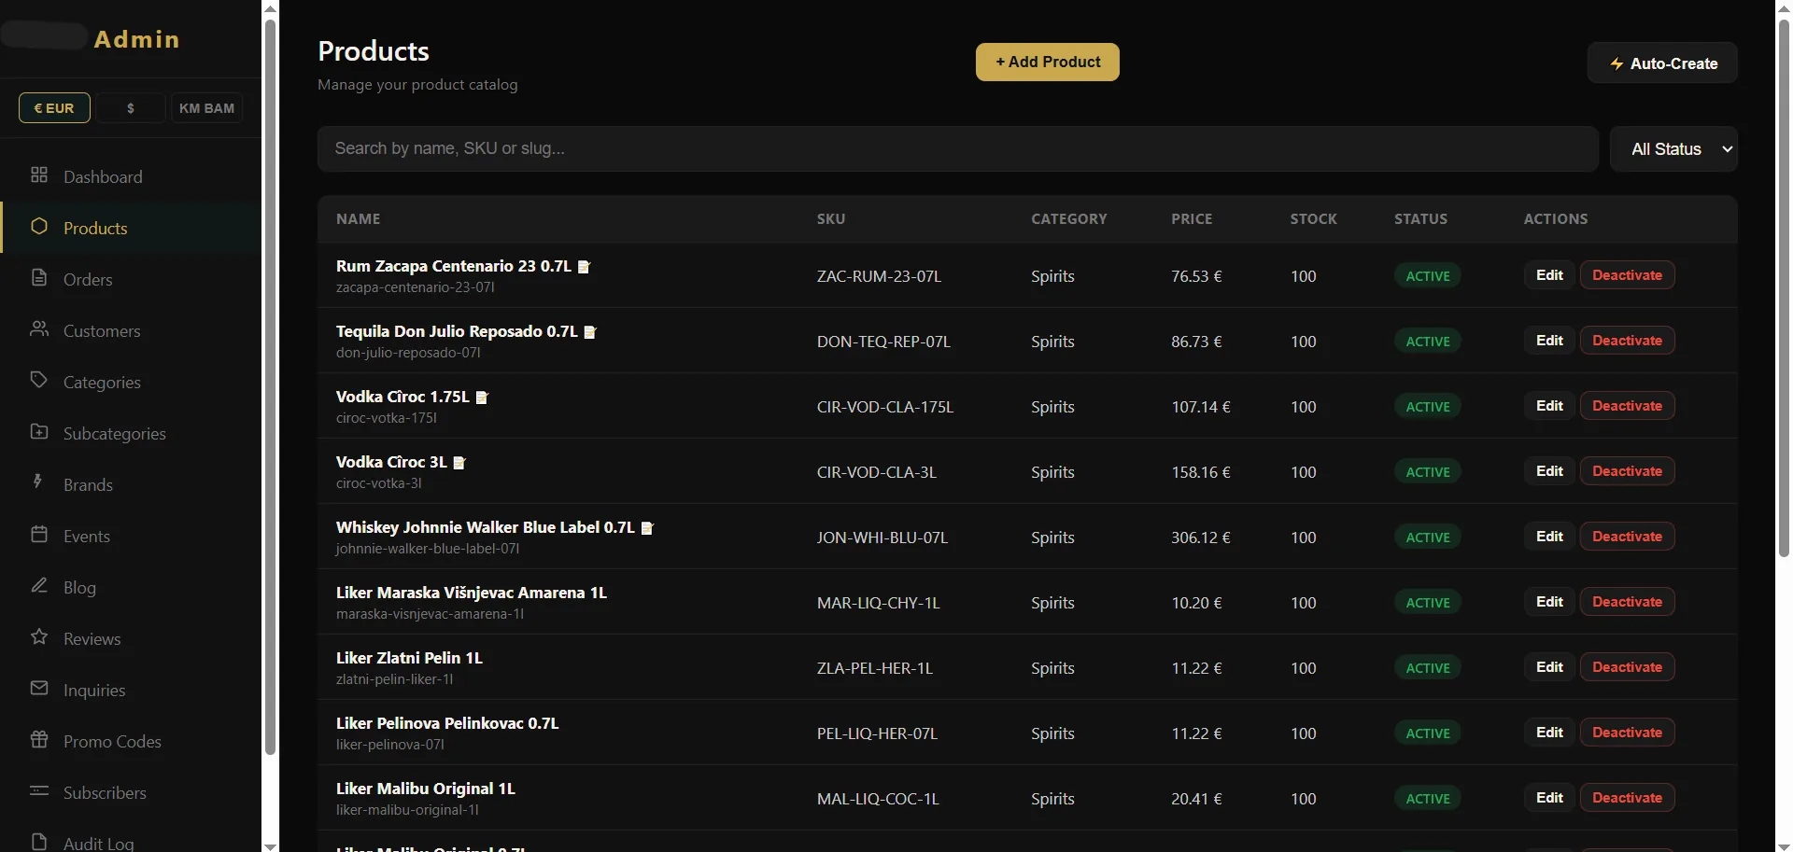Edit Liker Zlatni Pelin 1L
The image size is (1793, 852).
1549,667
